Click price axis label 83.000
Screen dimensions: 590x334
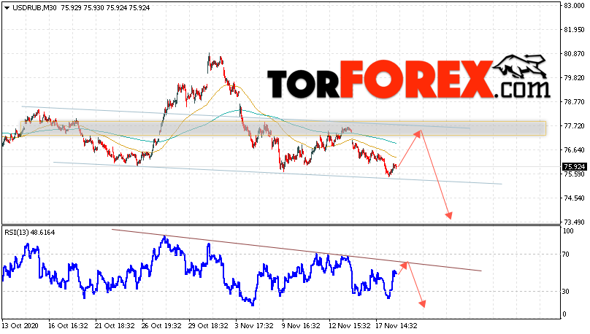tap(574, 6)
